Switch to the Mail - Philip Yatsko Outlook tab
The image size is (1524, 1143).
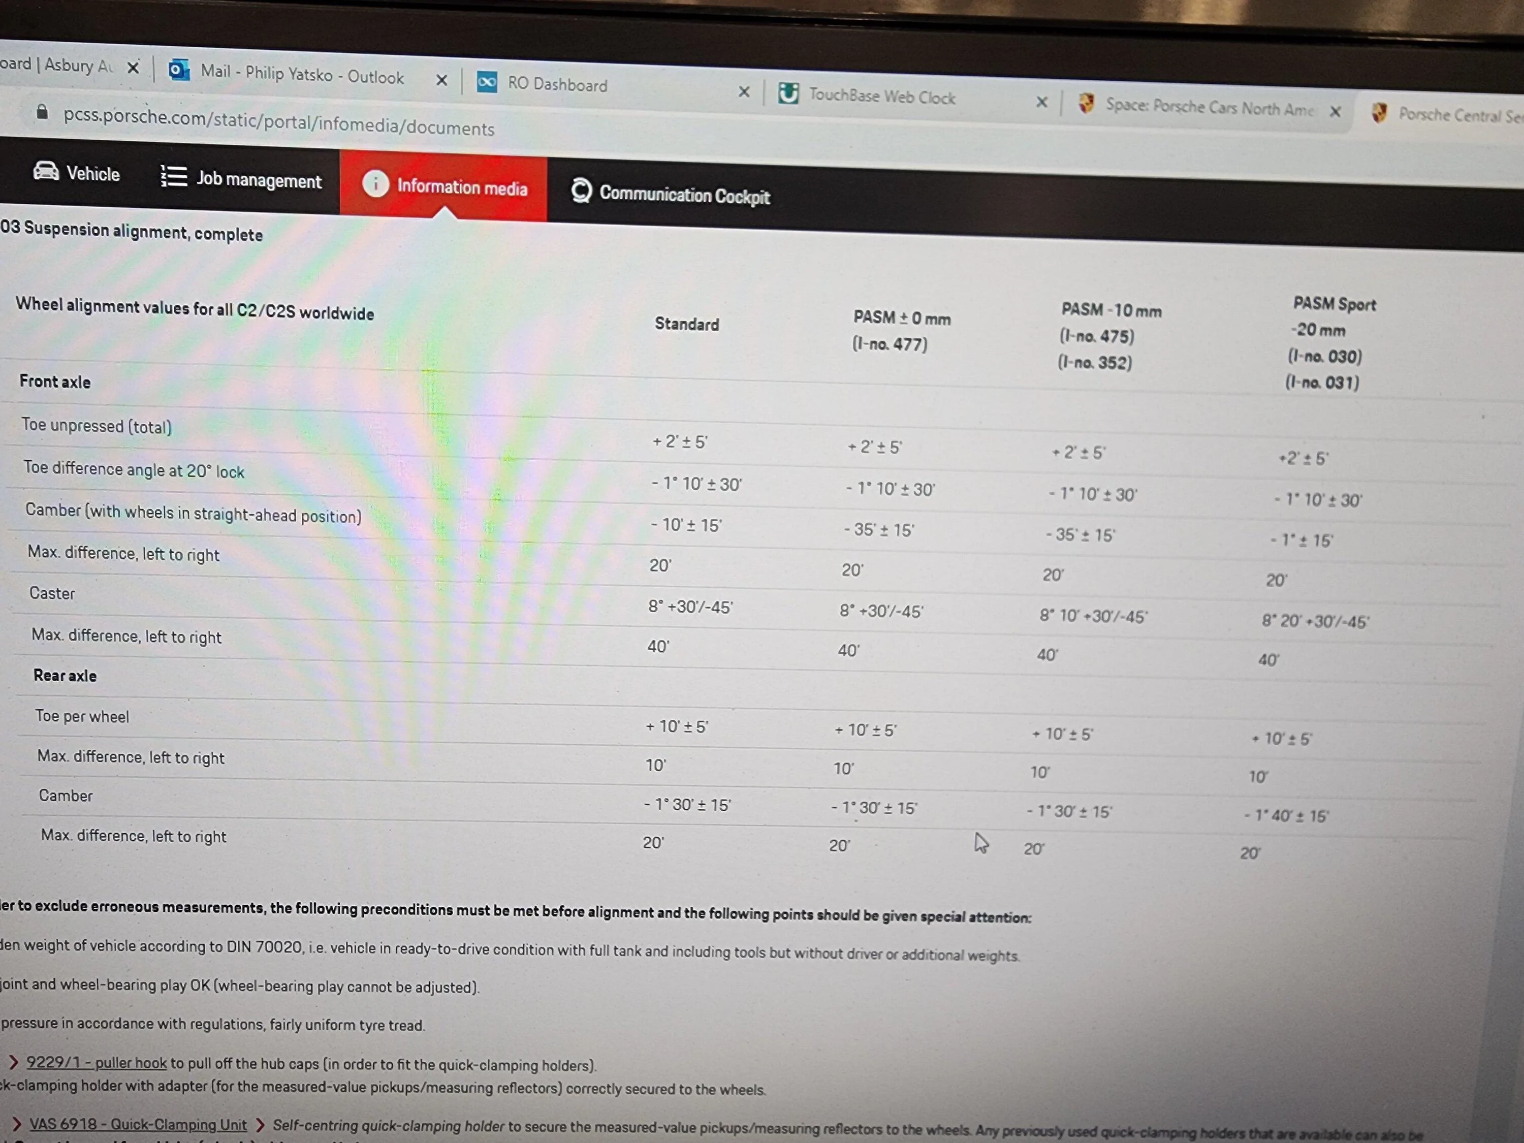point(303,74)
